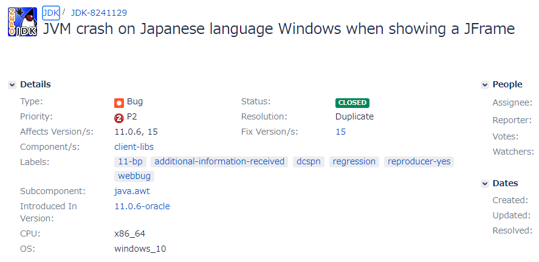This screenshot has height=262, width=539.
Task: Click the Dates section heading
Action: pos(506,183)
